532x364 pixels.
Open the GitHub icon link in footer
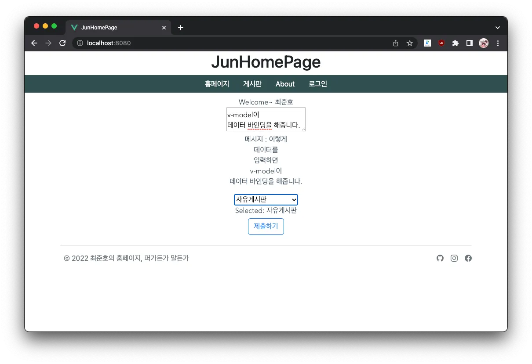[x=440, y=258]
